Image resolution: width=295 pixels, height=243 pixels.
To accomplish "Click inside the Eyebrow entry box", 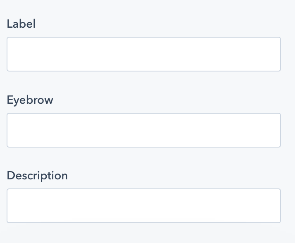I will coord(144,130).
